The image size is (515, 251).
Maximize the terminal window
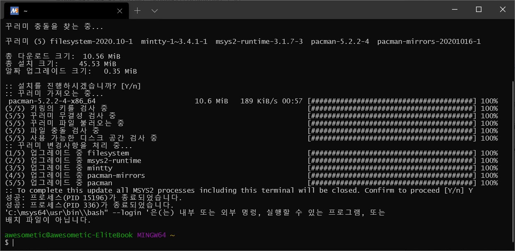[479, 9]
